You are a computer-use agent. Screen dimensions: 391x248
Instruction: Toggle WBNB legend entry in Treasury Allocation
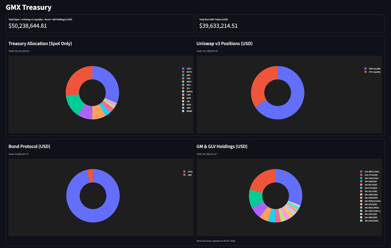coord(187,111)
